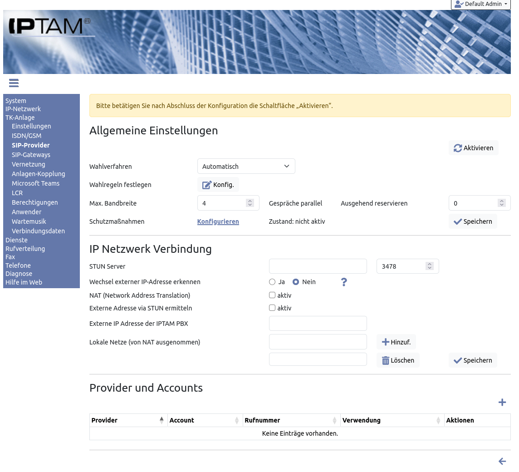Select the Ja radio option
Viewport: 519px width, 472px height.
pos(272,282)
